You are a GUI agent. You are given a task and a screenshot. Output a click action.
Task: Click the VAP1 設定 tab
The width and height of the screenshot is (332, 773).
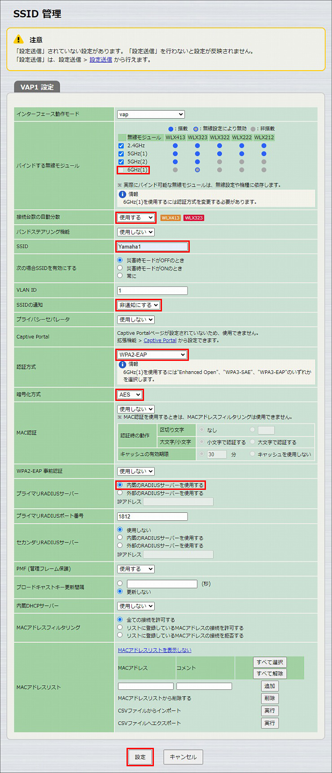coord(37,87)
